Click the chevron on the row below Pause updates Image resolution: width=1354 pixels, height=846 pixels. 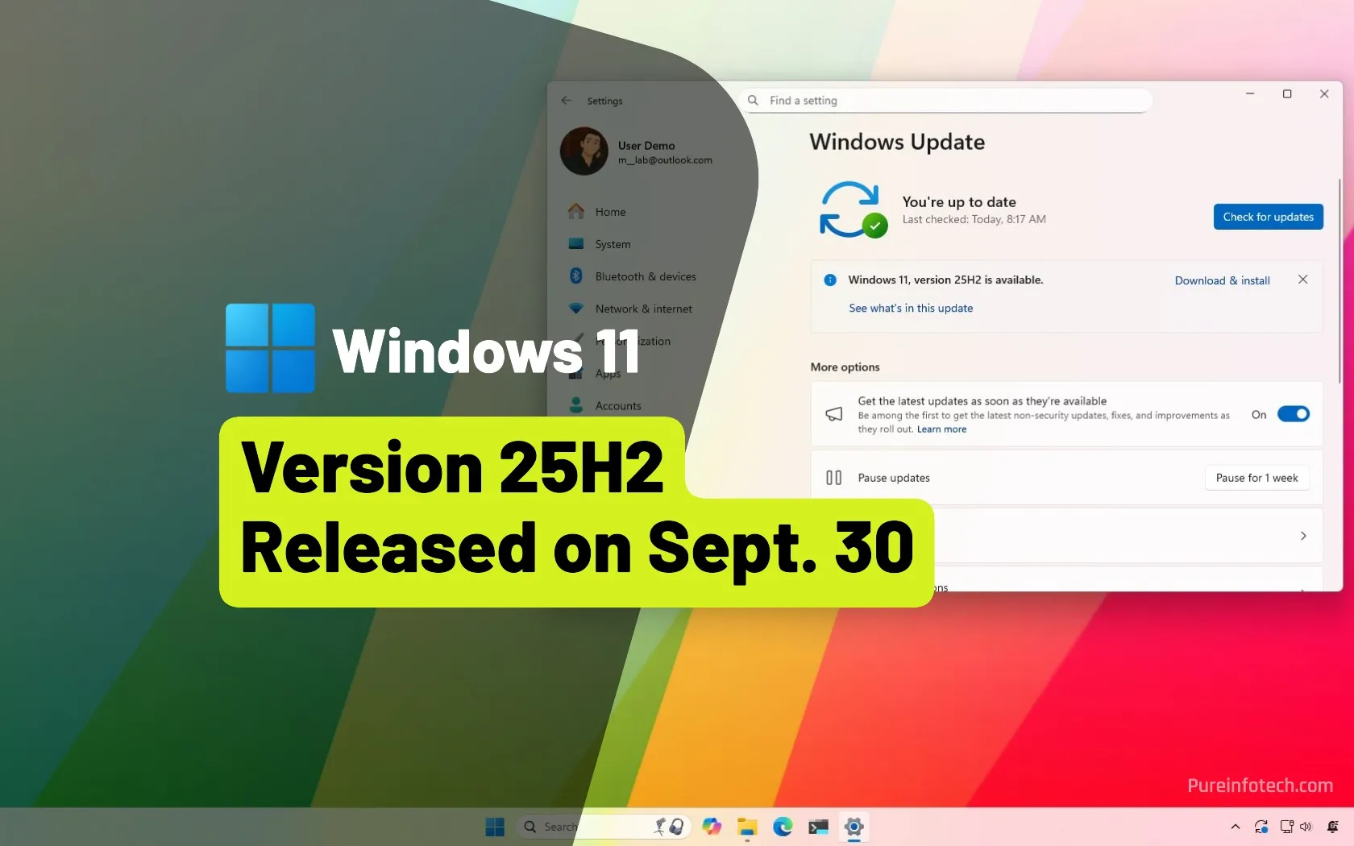click(x=1303, y=536)
